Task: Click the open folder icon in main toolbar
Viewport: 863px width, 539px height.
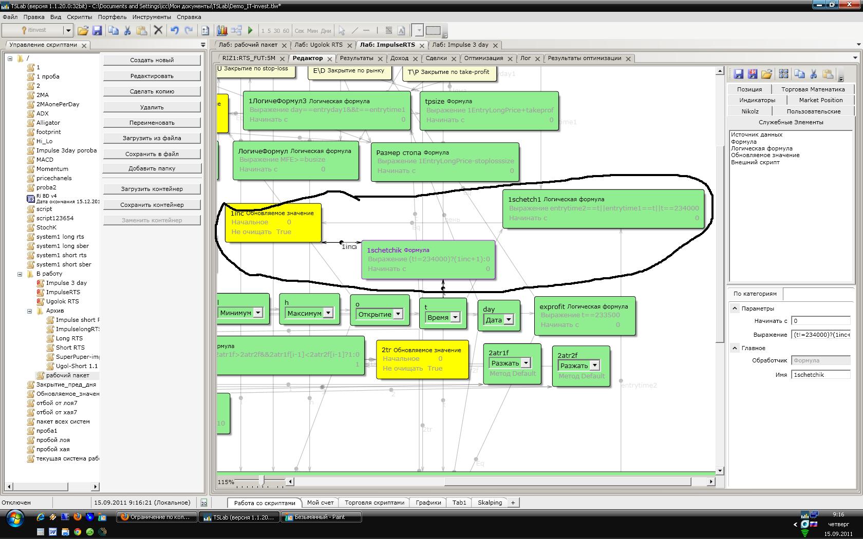Action: (x=83, y=31)
